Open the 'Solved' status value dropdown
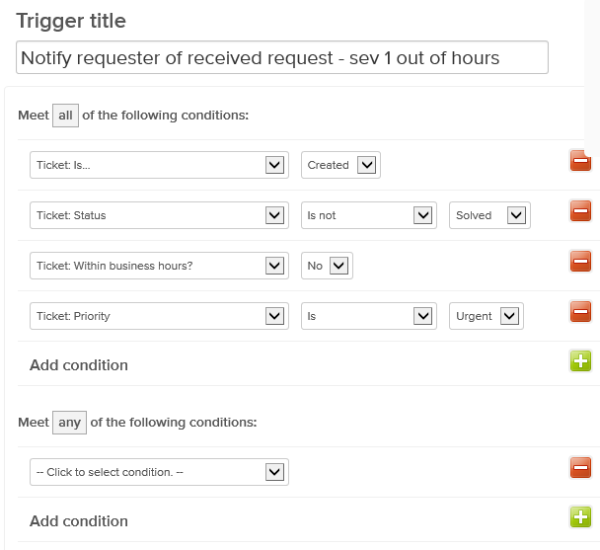This screenshot has height=550, width=600. tap(489, 215)
